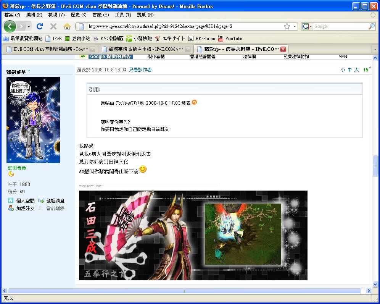The width and height of the screenshot is (380, 304).
Task: Click the vertical scrollbar thumb
Action: tap(375, 166)
